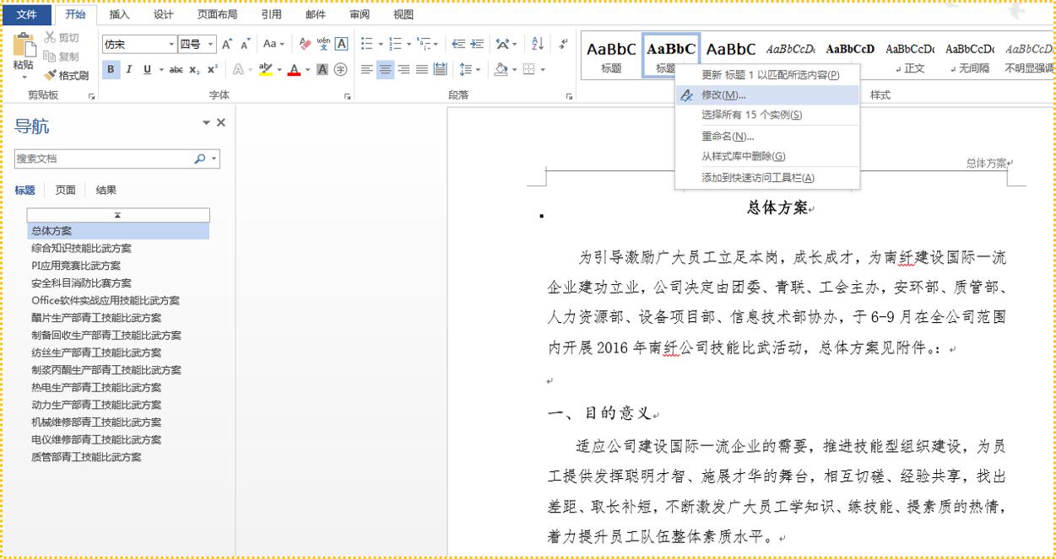Toggle center alignment button
The image size is (1056, 559).
coord(386,69)
